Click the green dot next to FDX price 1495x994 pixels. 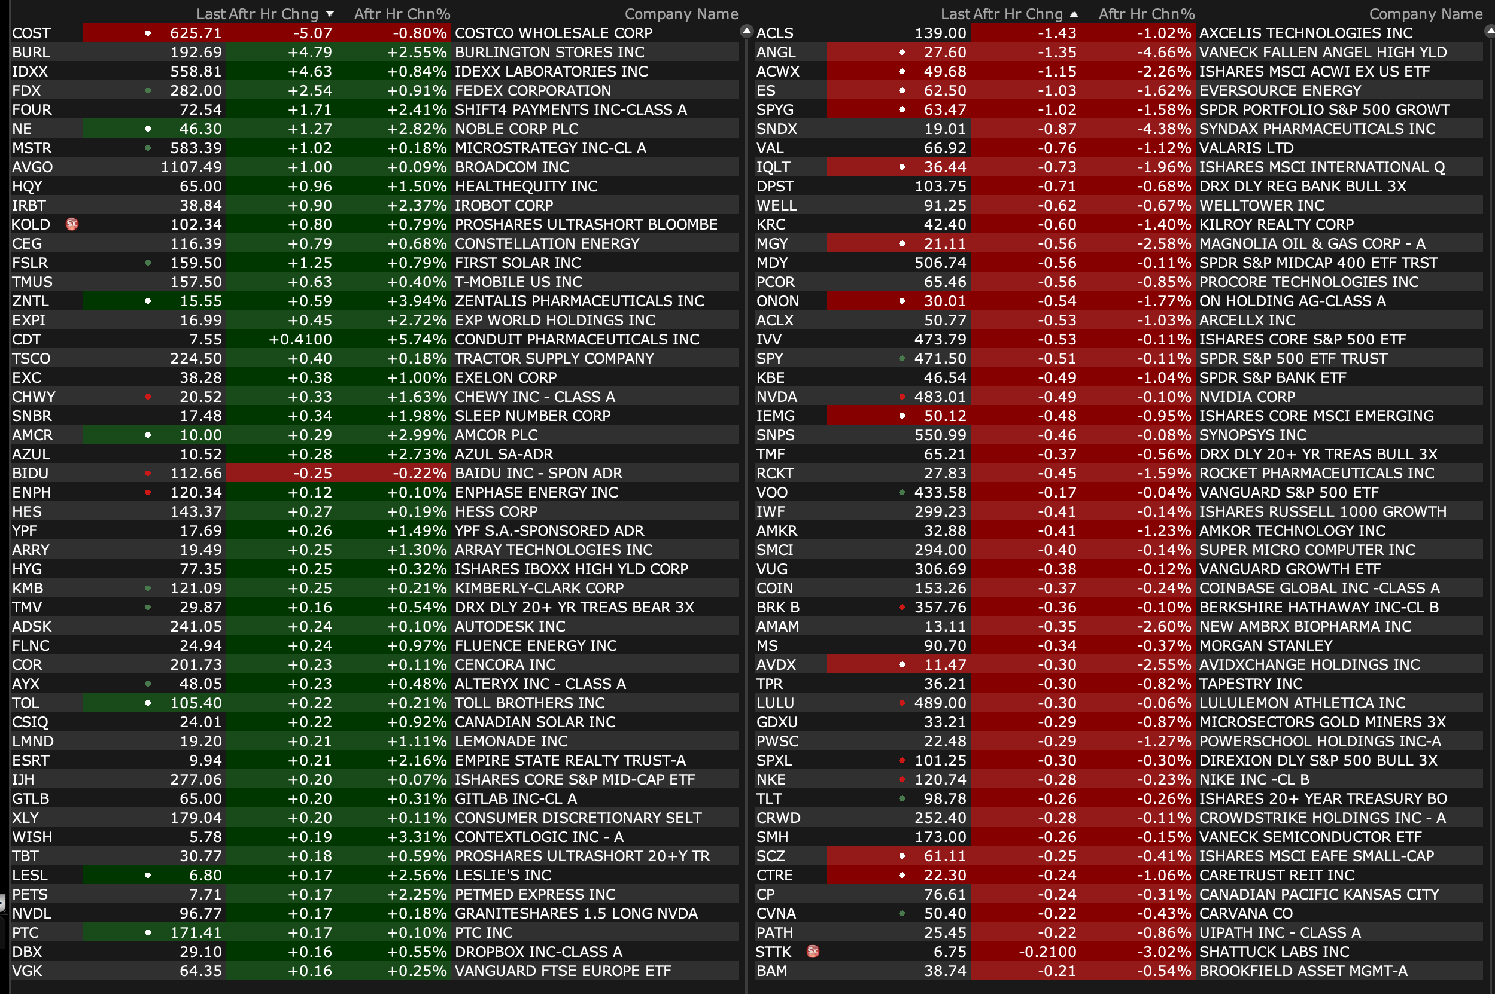(148, 91)
